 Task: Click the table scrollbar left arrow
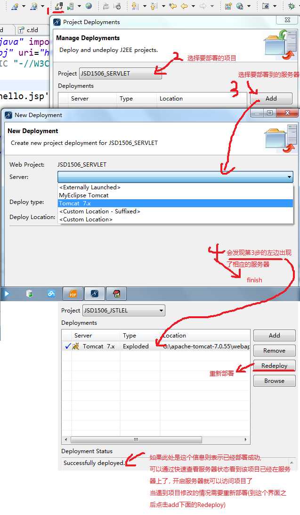coord(66,439)
